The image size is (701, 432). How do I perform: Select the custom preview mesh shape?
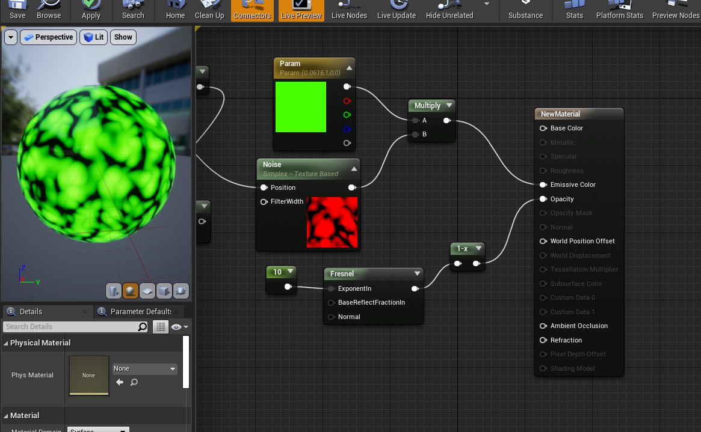coord(181,291)
